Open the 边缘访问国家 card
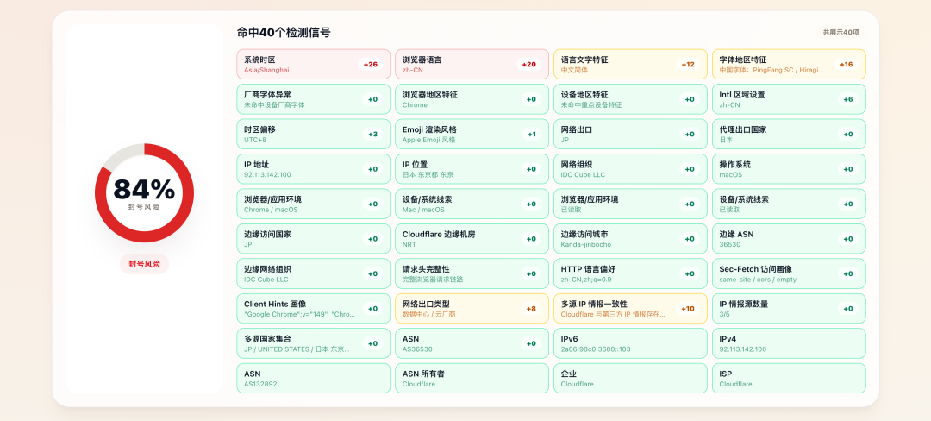The image size is (931, 421). (x=314, y=239)
